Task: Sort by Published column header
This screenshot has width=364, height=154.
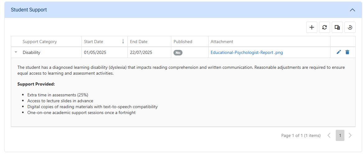Action: click(183, 42)
